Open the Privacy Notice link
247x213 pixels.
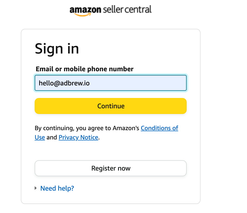click(79, 137)
